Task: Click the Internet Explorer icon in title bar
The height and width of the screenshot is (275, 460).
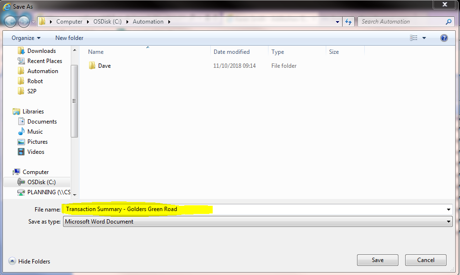Action: 6,6
